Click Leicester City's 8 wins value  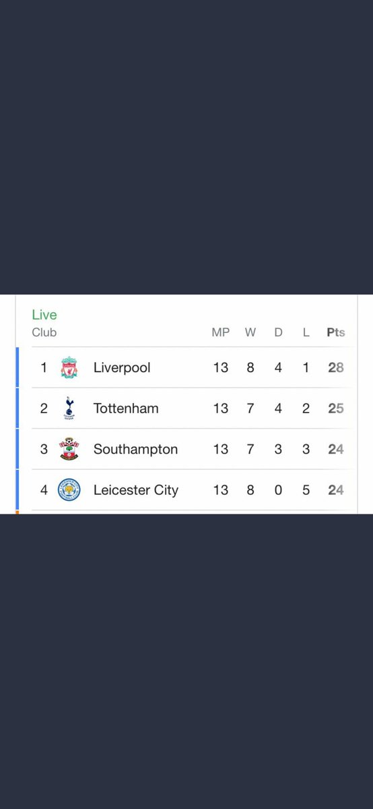click(250, 491)
